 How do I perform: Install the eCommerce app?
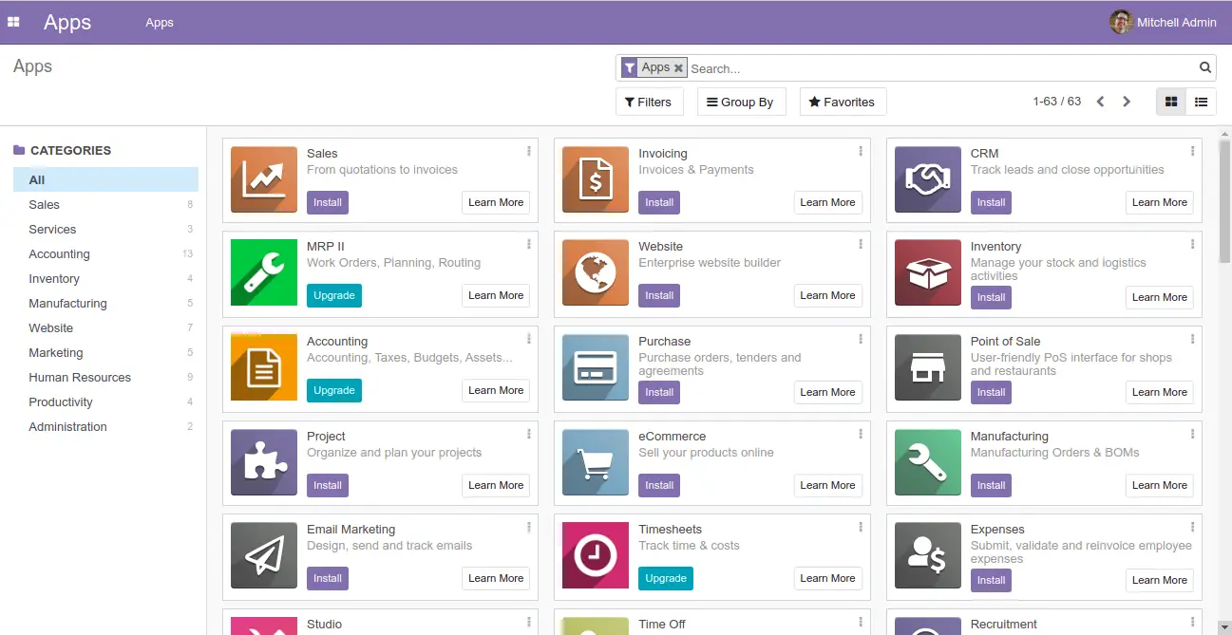tap(659, 485)
